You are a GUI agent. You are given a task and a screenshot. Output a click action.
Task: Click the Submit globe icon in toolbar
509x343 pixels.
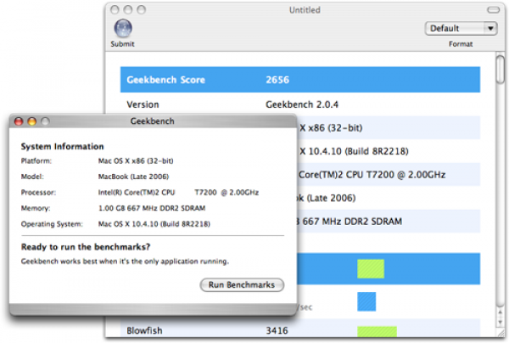click(x=123, y=28)
